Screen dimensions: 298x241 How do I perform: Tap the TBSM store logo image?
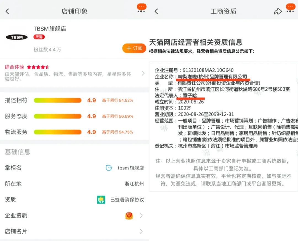tap(17, 37)
